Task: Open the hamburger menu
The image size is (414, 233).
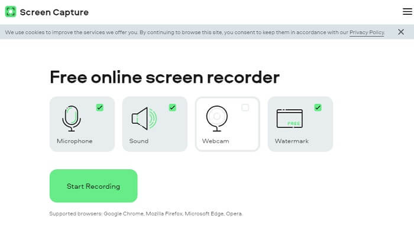Action: coord(407,12)
